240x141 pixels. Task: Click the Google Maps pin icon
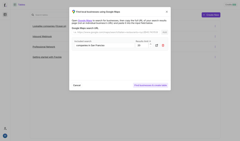(x=73, y=12)
